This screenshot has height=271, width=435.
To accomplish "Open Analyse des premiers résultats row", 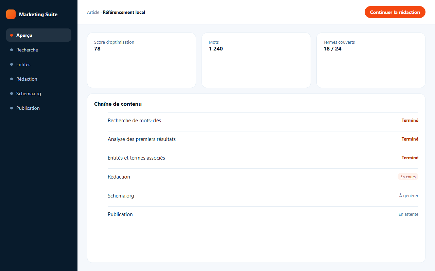I will [x=263, y=141].
